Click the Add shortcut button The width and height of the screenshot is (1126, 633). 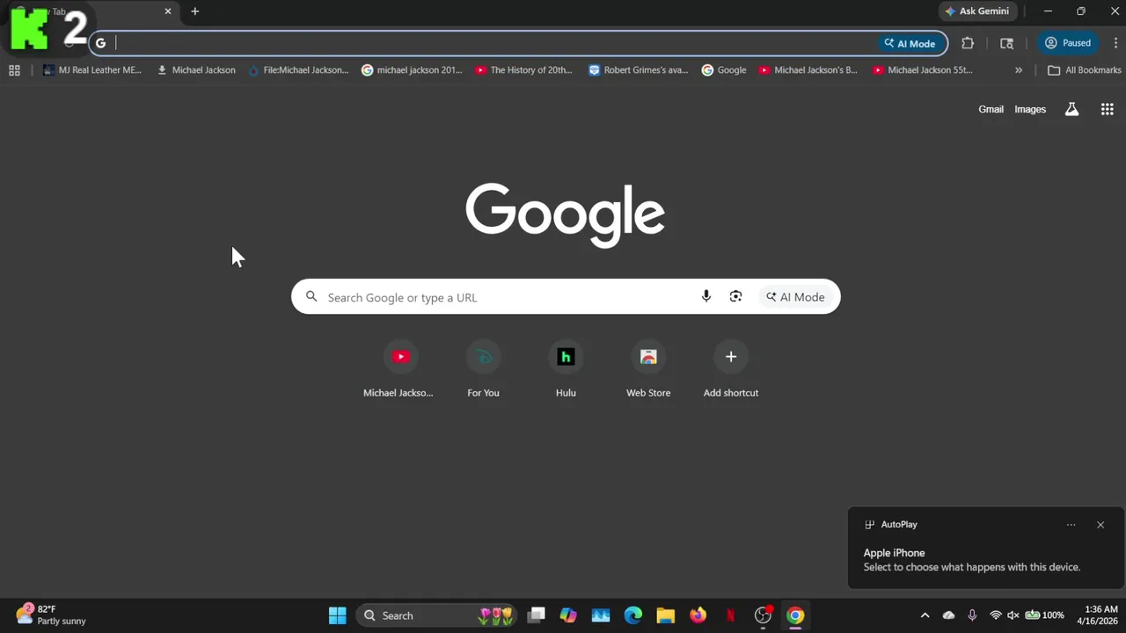tap(731, 370)
